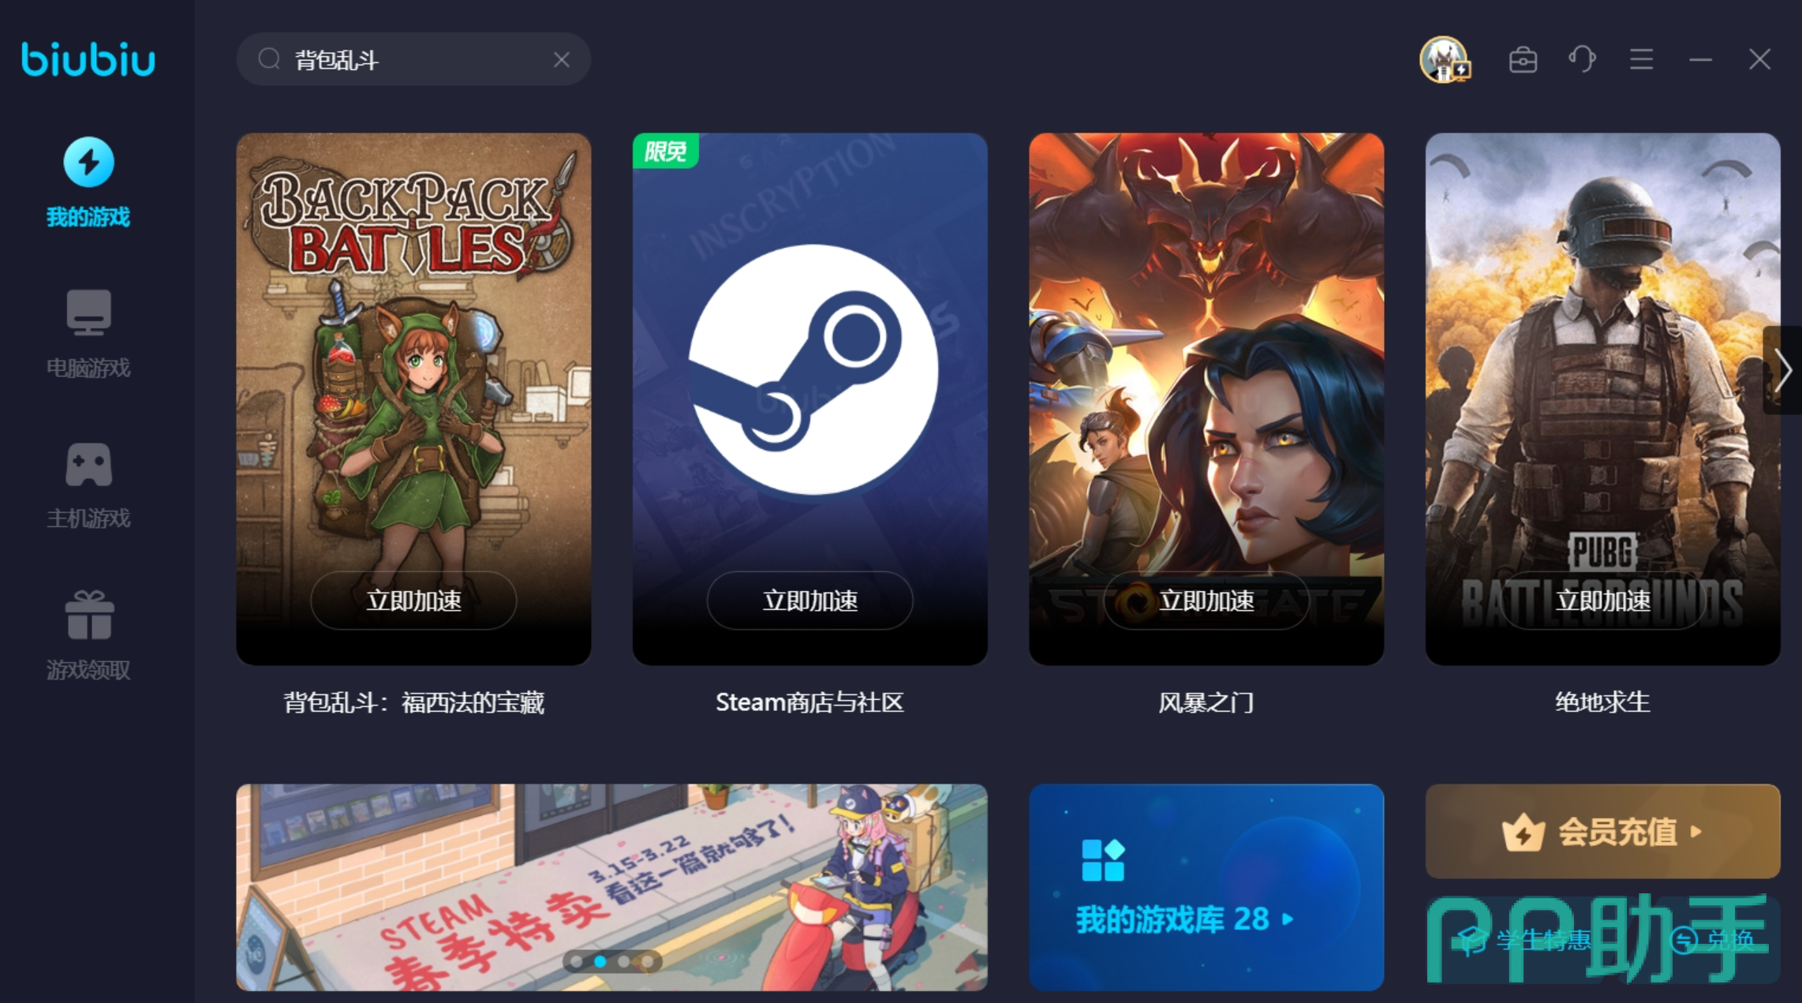Click 立即加速 on Backpack Battles
Screen dimensions: 1802x1003
point(413,601)
